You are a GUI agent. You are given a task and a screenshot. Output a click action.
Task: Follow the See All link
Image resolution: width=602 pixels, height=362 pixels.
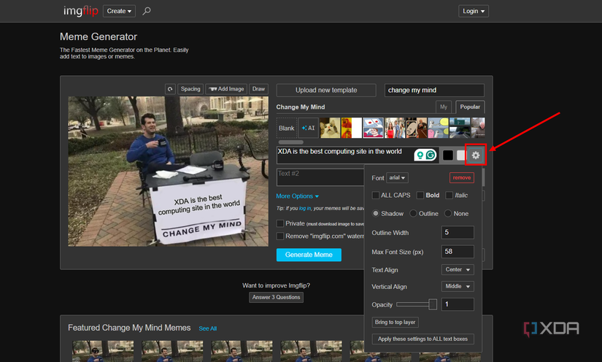point(208,328)
